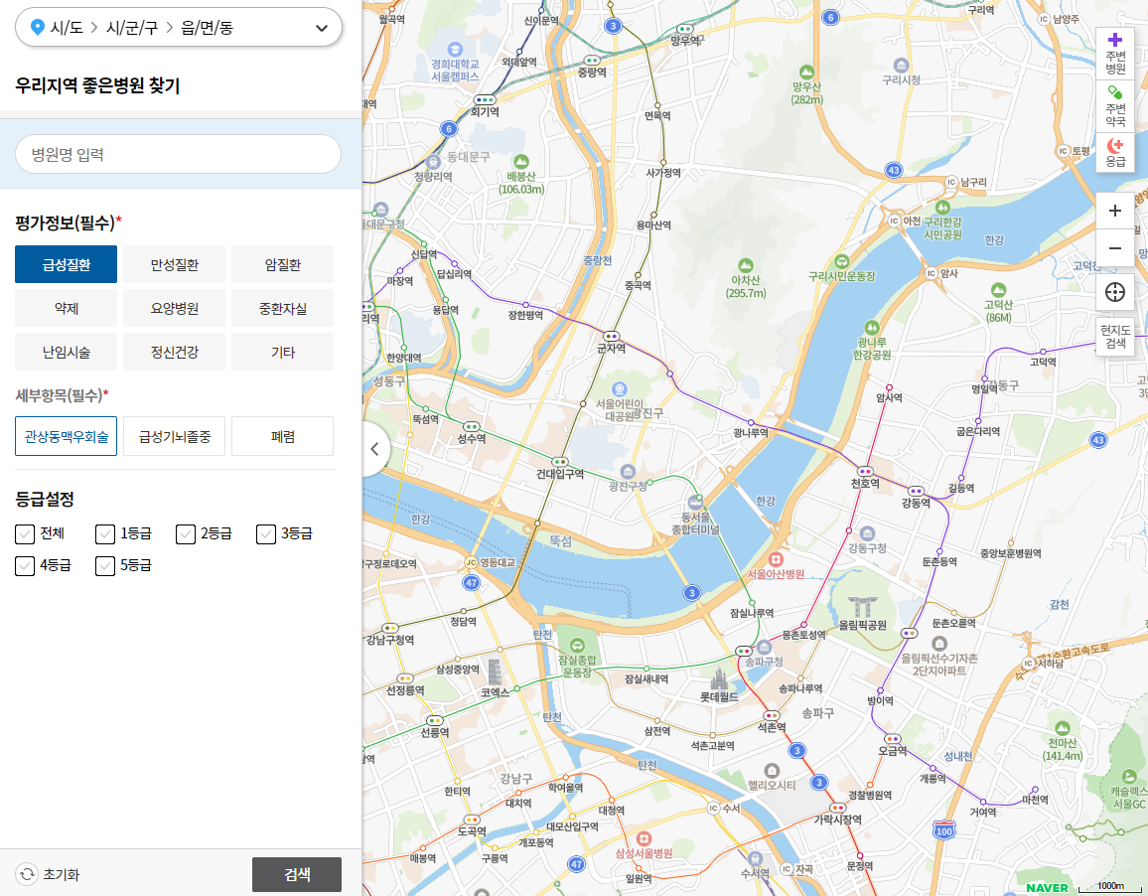Choose 폐렴 detail item

pos(283,437)
